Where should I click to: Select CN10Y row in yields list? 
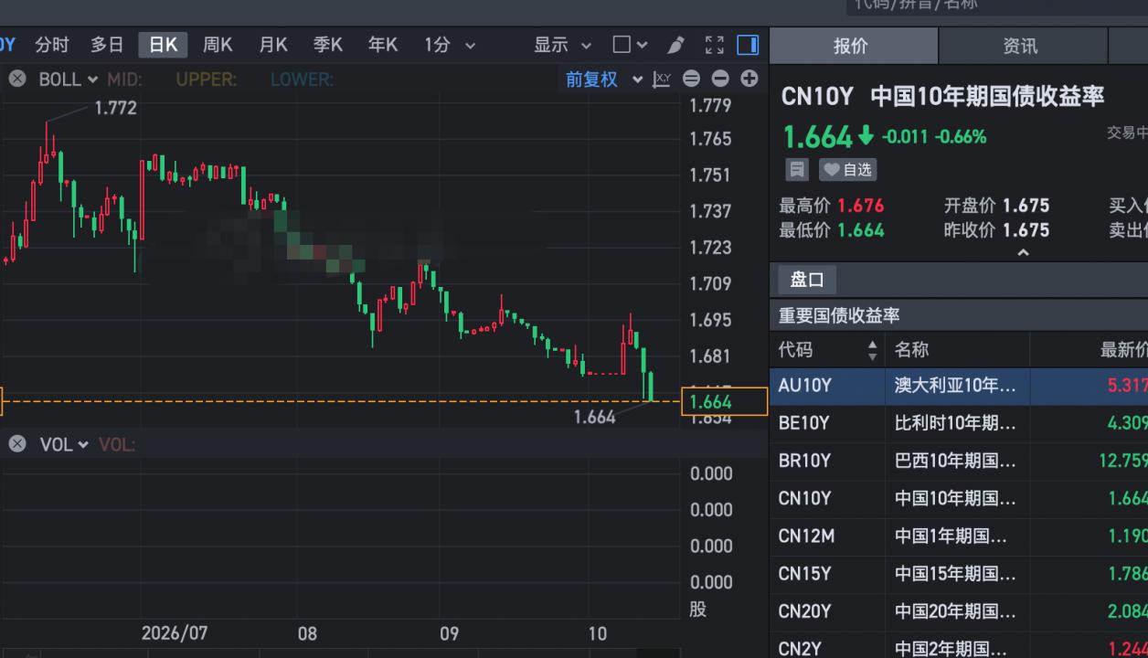click(x=959, y=498)
